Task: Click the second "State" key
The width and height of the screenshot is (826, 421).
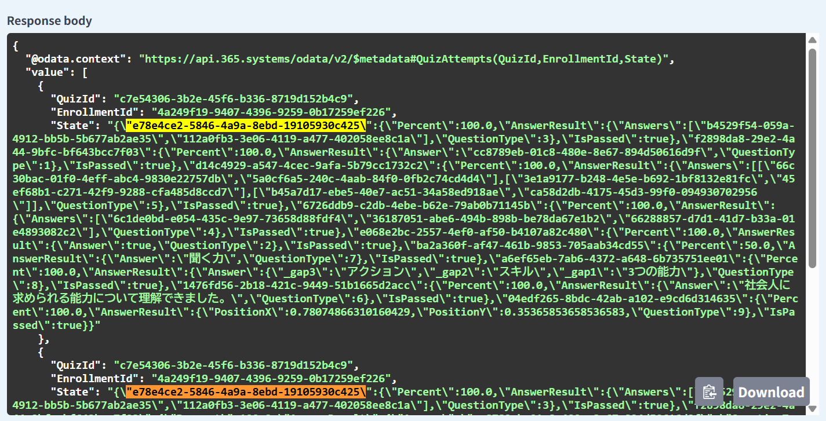Action: [72, 391]
